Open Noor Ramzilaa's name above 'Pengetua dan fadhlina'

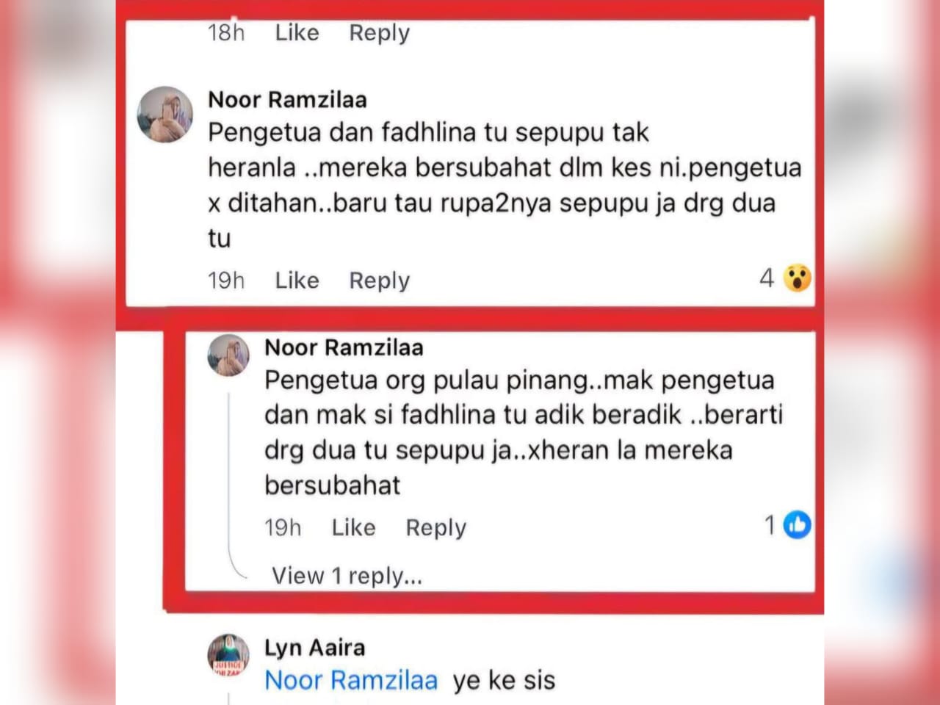click(x=287, y=99)
